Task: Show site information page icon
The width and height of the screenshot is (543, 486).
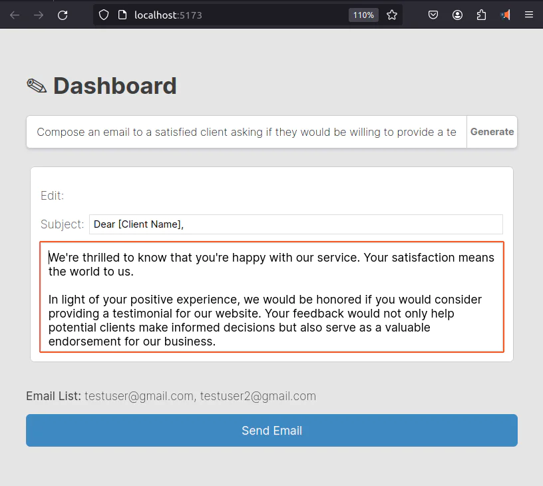Action: [122, 15]
